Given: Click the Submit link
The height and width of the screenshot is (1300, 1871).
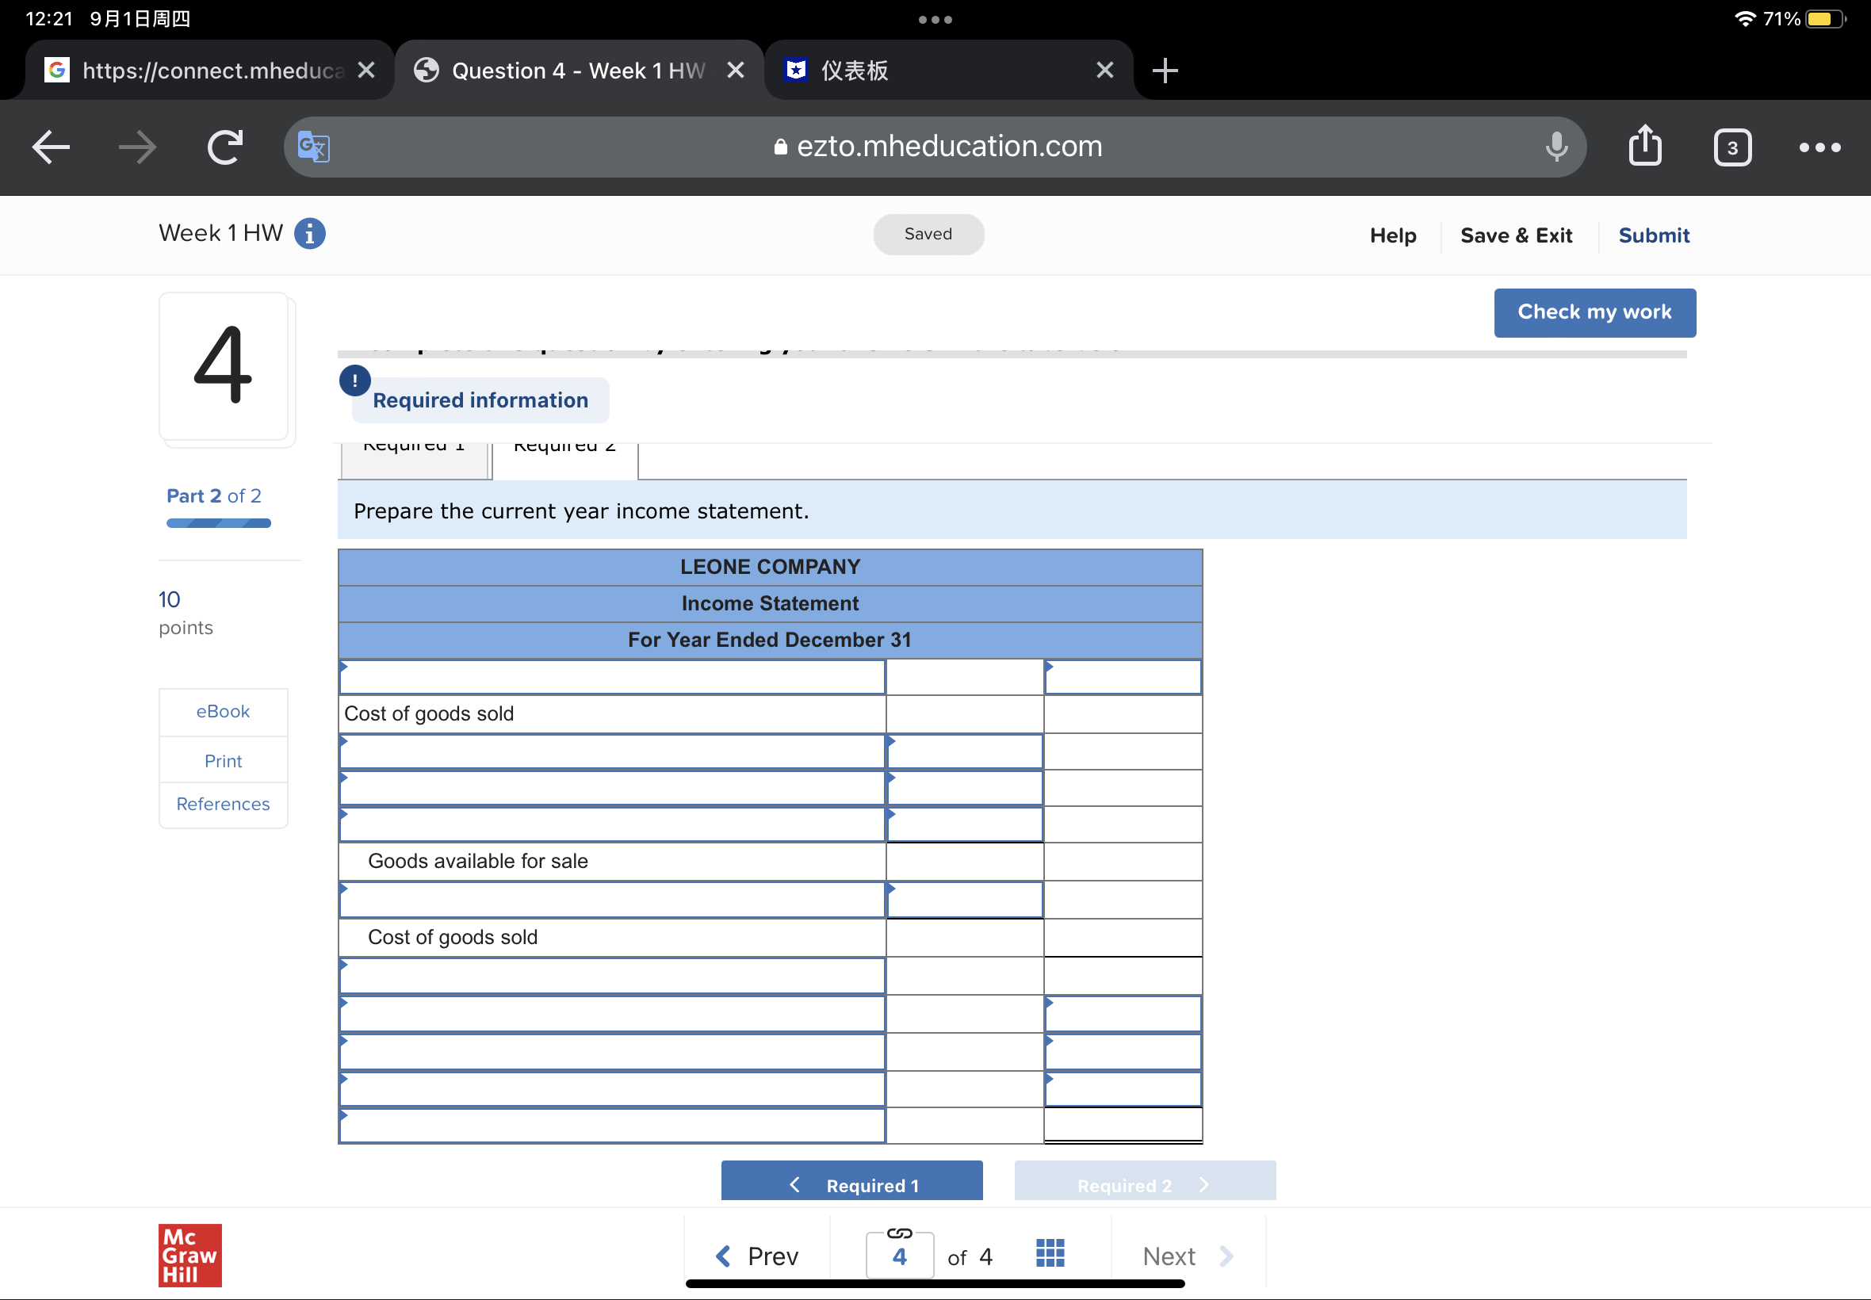Looking at the screenshot, I should pos(1653,235).
